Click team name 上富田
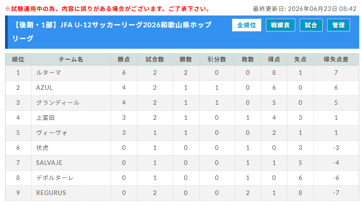This screenshot has width=362, height=205. point(45,118)
